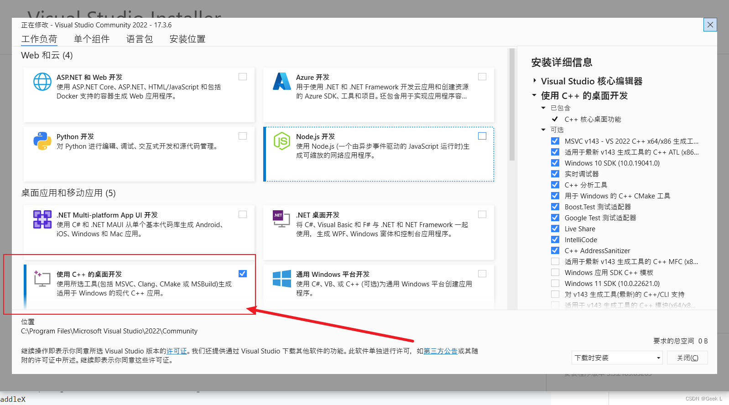Open the 第三方公告 link
Screen dimensions: 729x405
click(x=441, y=351)
